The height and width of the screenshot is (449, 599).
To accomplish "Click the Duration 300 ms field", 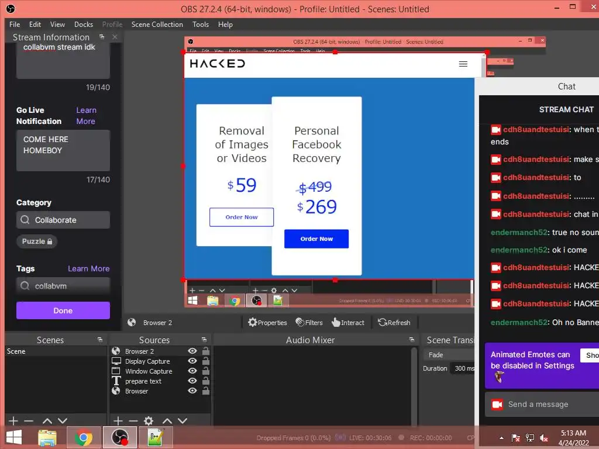I will 462,368.
